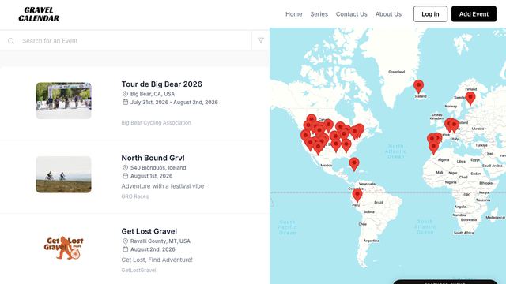The height and width of the screenshot is (284, 506).
Task: Click the GetLostGravel organizer text
Action: coord(138,270)
